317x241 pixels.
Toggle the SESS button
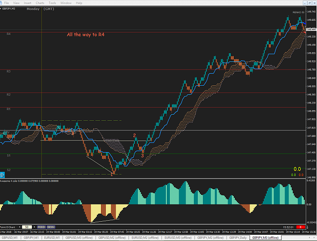tap(51, 227)
